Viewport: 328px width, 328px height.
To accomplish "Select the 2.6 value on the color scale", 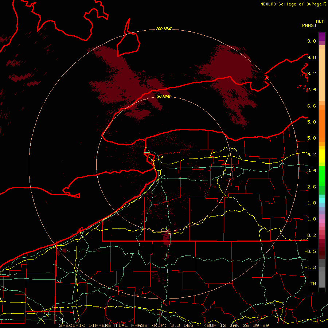I will point(312,187).
